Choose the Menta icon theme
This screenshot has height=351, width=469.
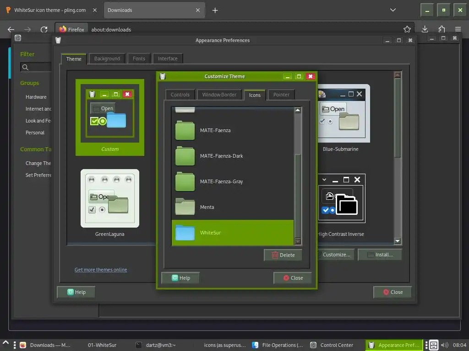pos(233,207)
